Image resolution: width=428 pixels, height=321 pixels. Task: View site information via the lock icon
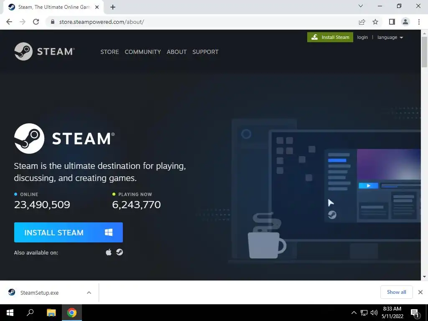pos(53,22)
